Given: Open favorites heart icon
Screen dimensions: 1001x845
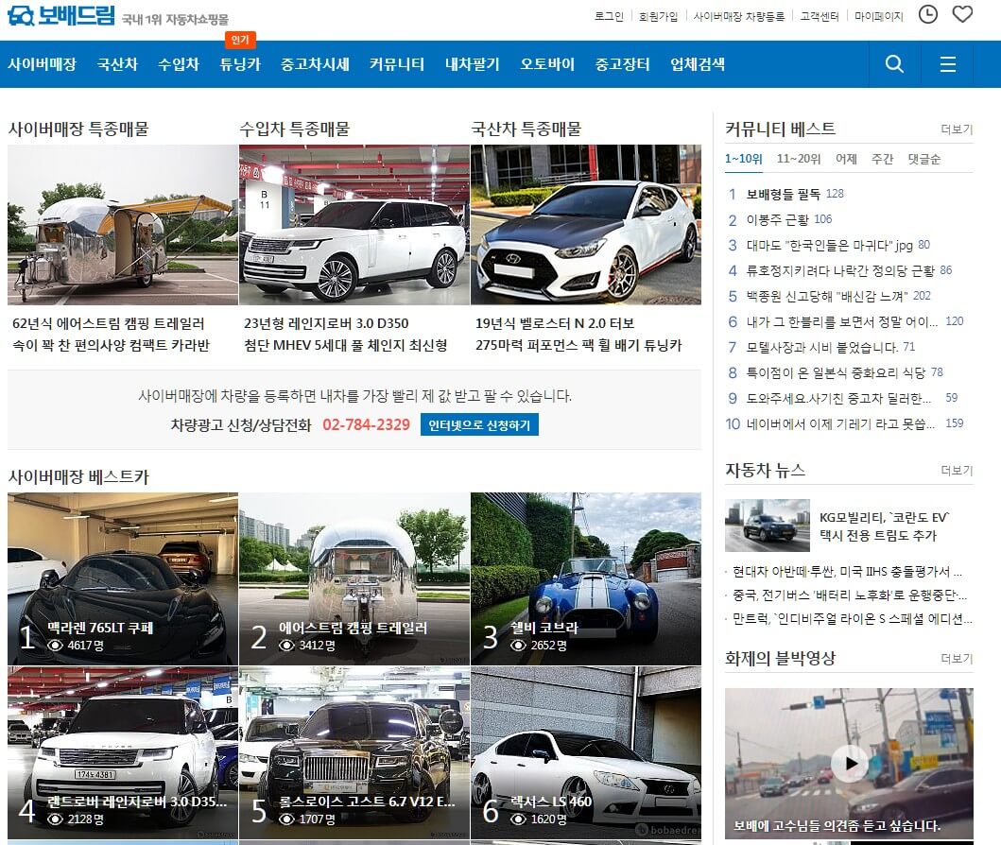Looking at the screenshot, I should point(962,14).
